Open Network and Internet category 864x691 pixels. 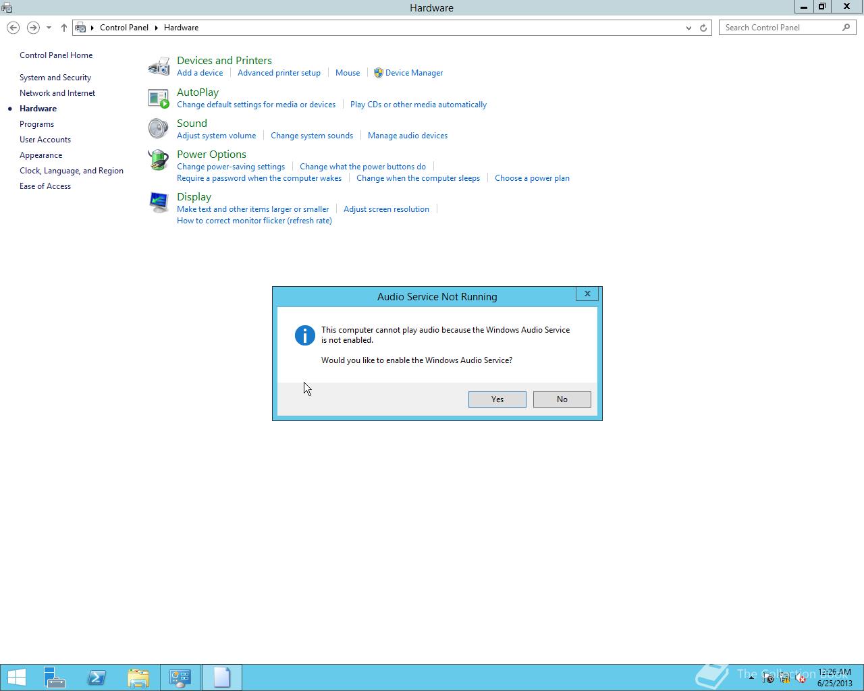click(x=57, y=93)
